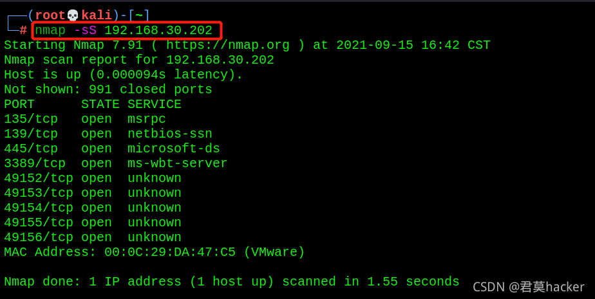This screenshot has width=595, height=299.
Task: Click the https://nmap.org link
Action: pyautogui.click(x=228, y=45)
